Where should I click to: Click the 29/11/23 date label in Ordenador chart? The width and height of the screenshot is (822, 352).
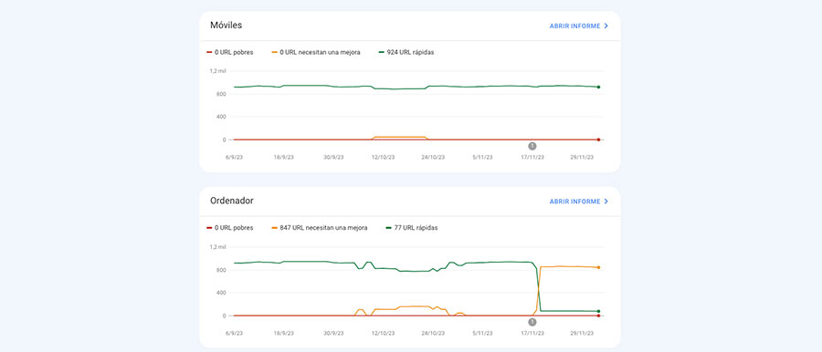click(583, 333)
